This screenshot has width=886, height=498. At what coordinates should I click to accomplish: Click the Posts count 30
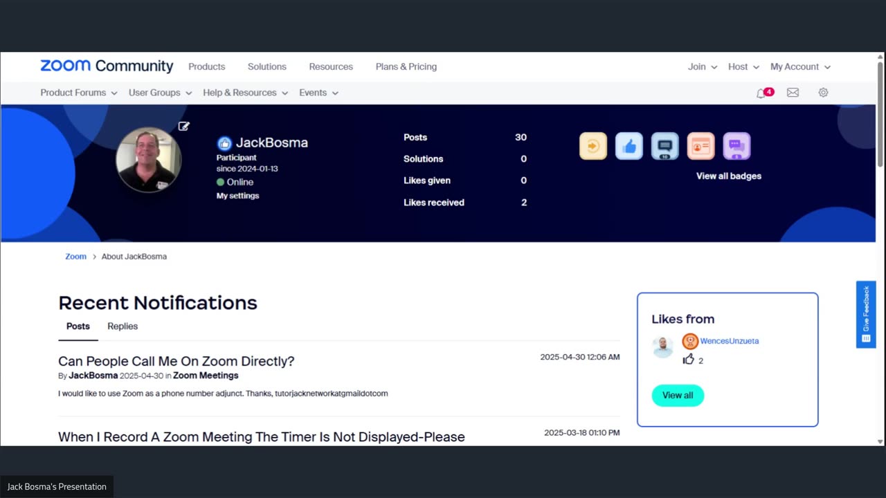(521, 137)
